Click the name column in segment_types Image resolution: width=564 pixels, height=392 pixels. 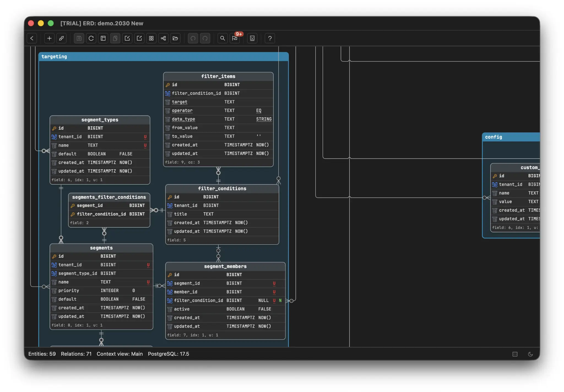pos(100,145)
